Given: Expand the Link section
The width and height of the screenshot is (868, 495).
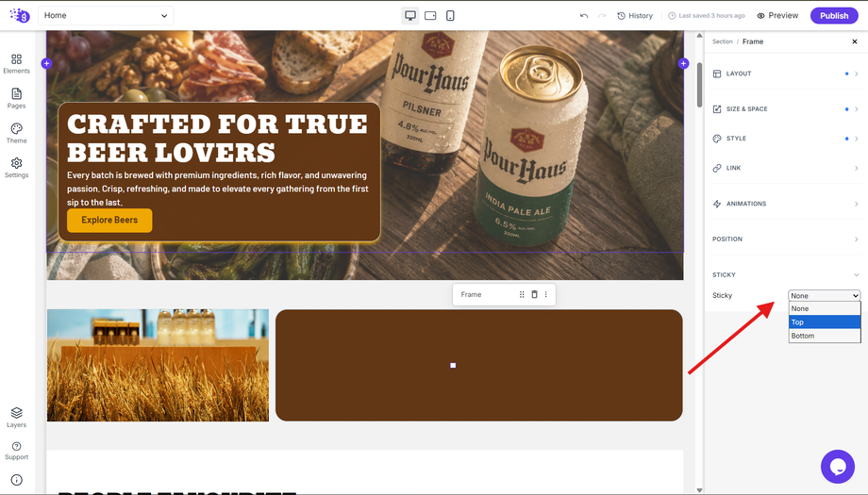Looking at the screenshot, I should coord(786,168).
